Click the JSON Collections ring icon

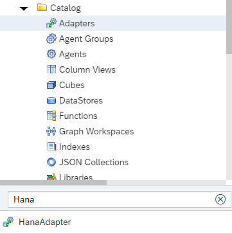(51, 162)
